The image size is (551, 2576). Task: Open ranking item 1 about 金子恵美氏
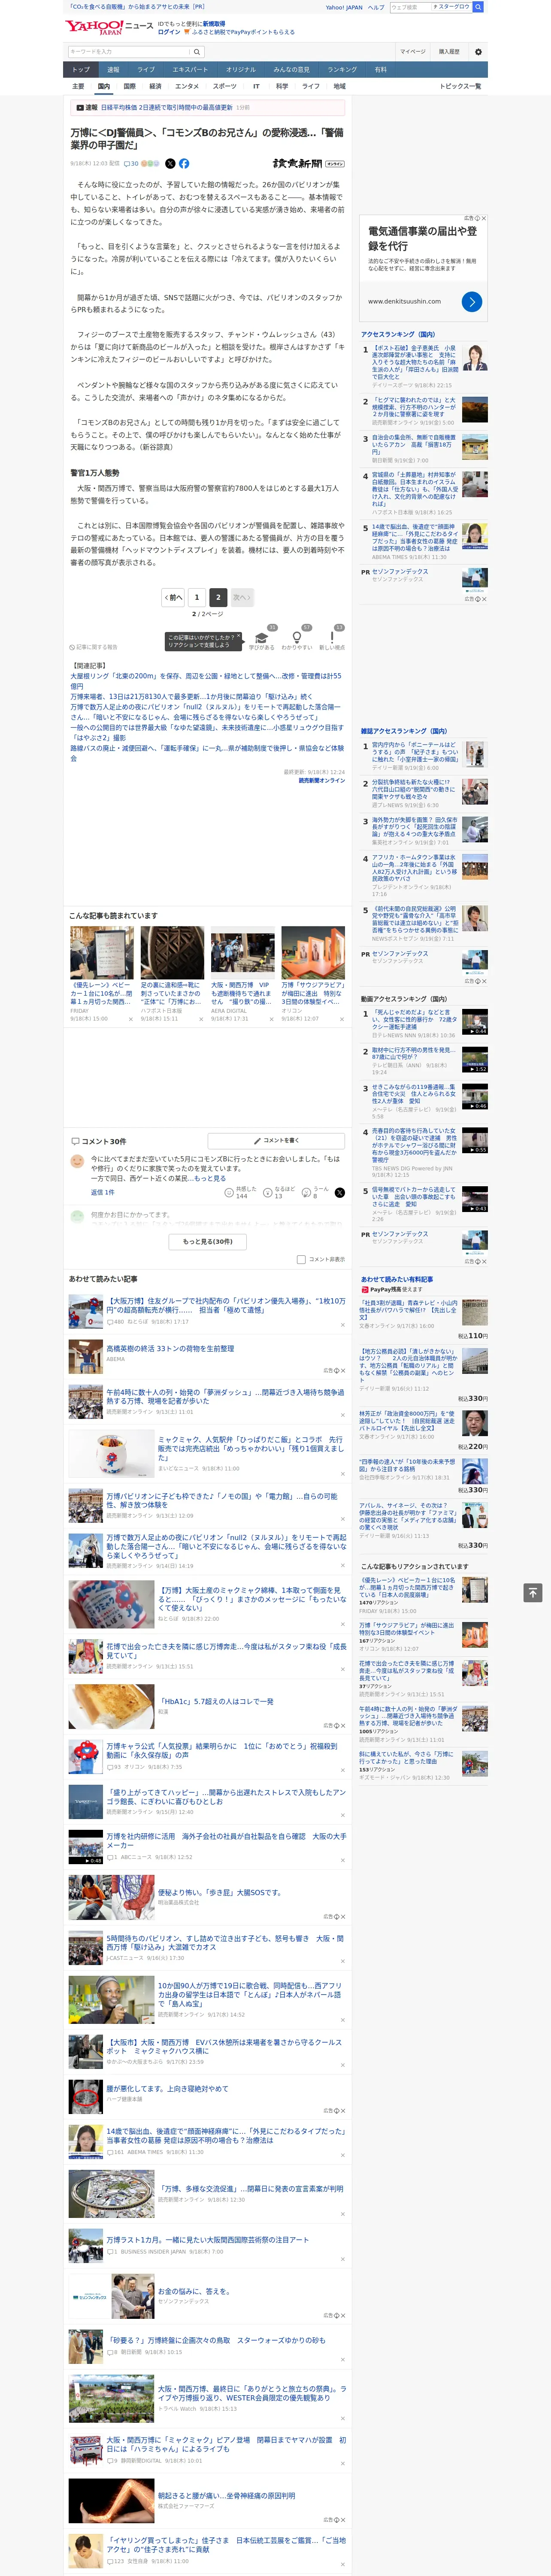click(415, 362)
